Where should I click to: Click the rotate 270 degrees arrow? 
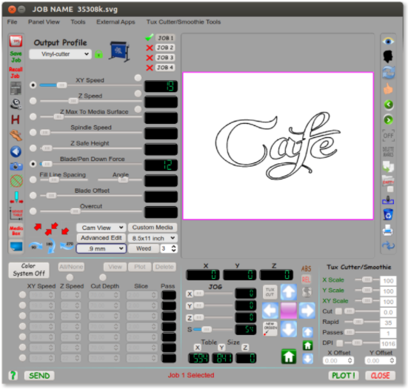(x=67, y=245)
